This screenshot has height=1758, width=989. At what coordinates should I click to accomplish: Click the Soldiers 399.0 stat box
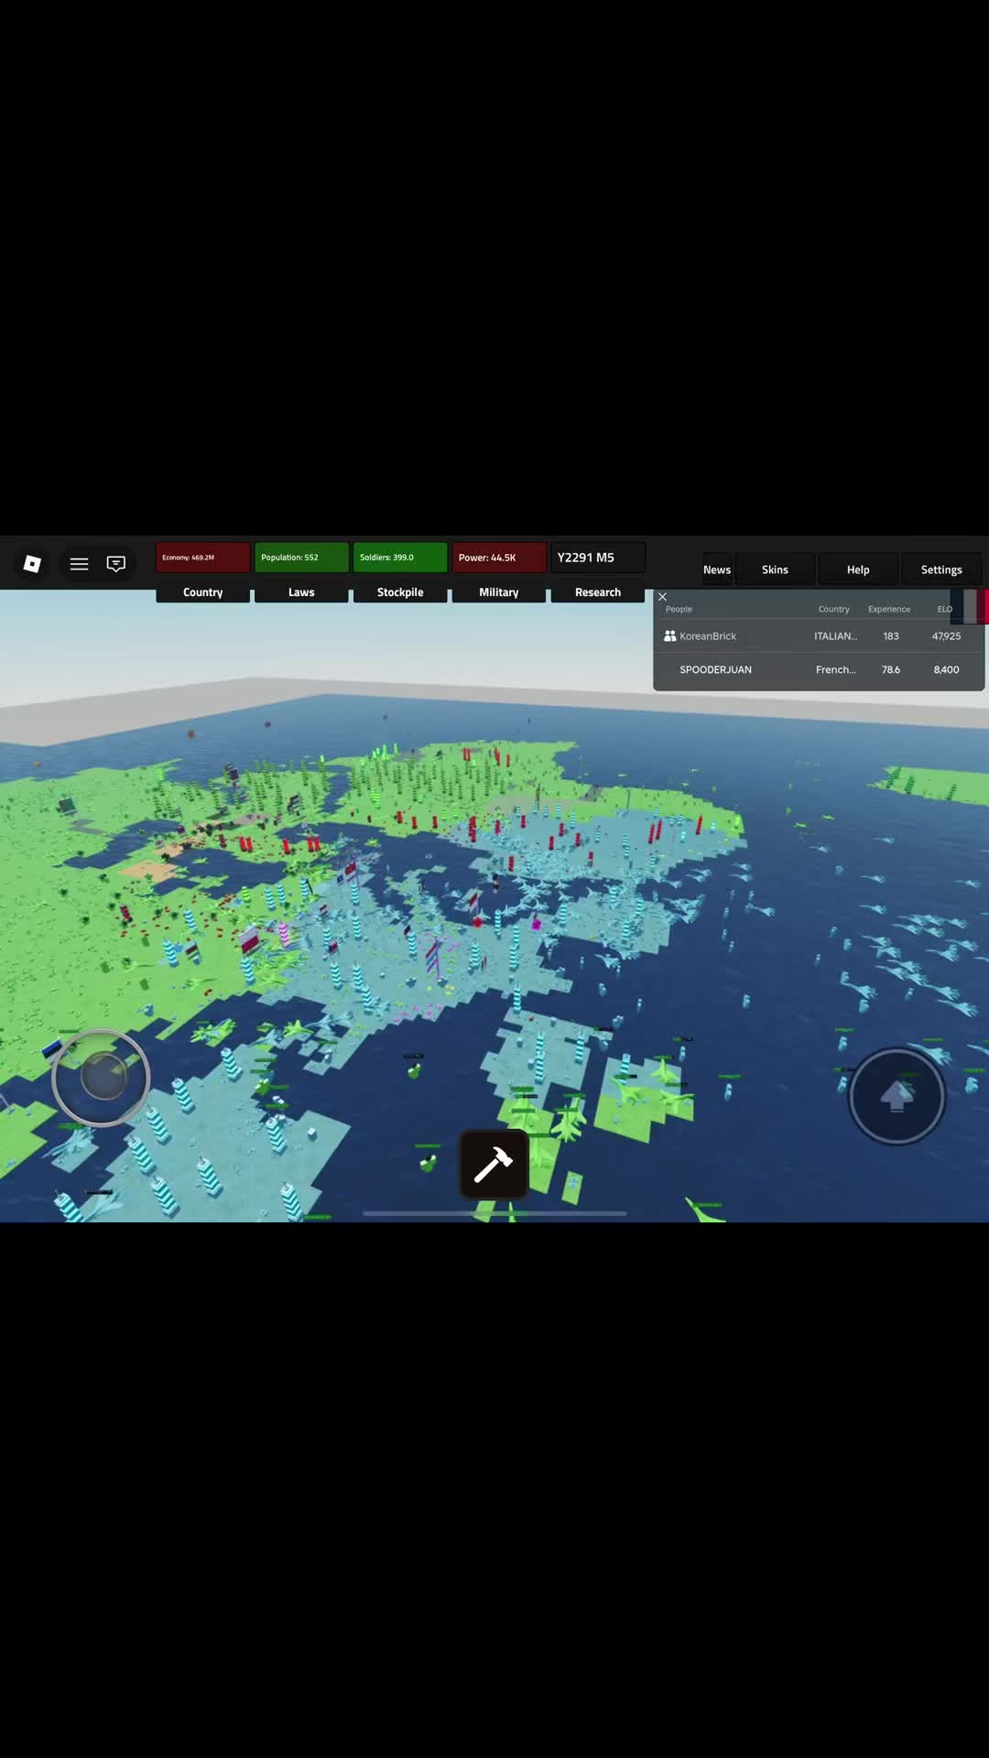pos(400,558)
